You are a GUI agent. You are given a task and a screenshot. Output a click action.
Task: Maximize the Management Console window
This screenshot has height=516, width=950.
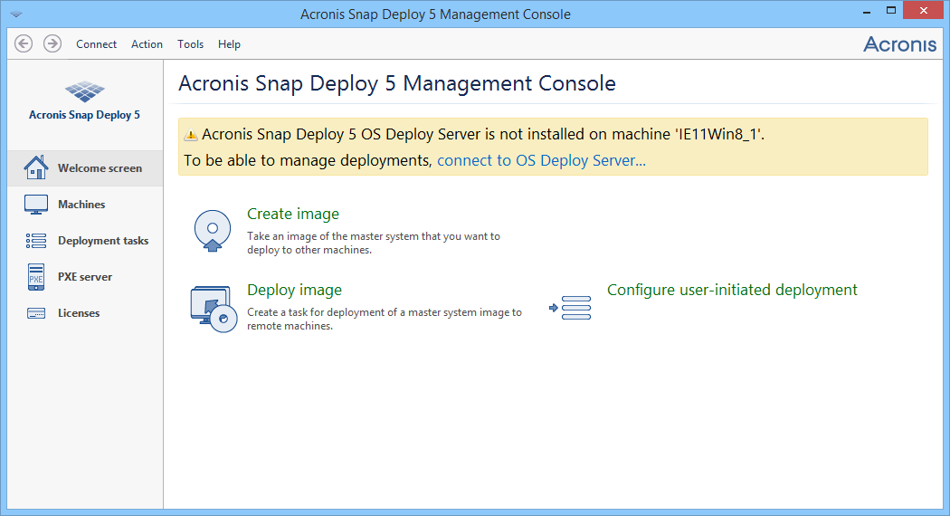click(890, 10)
